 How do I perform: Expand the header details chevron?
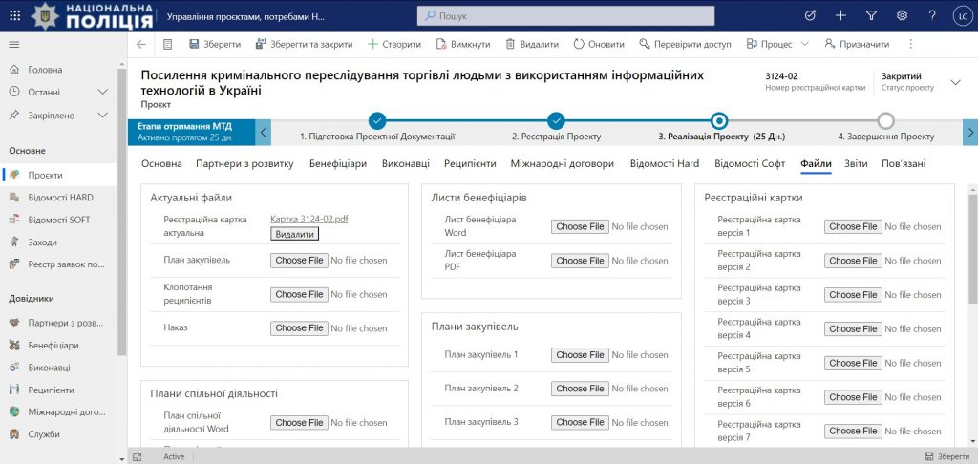tap(955, 82)
